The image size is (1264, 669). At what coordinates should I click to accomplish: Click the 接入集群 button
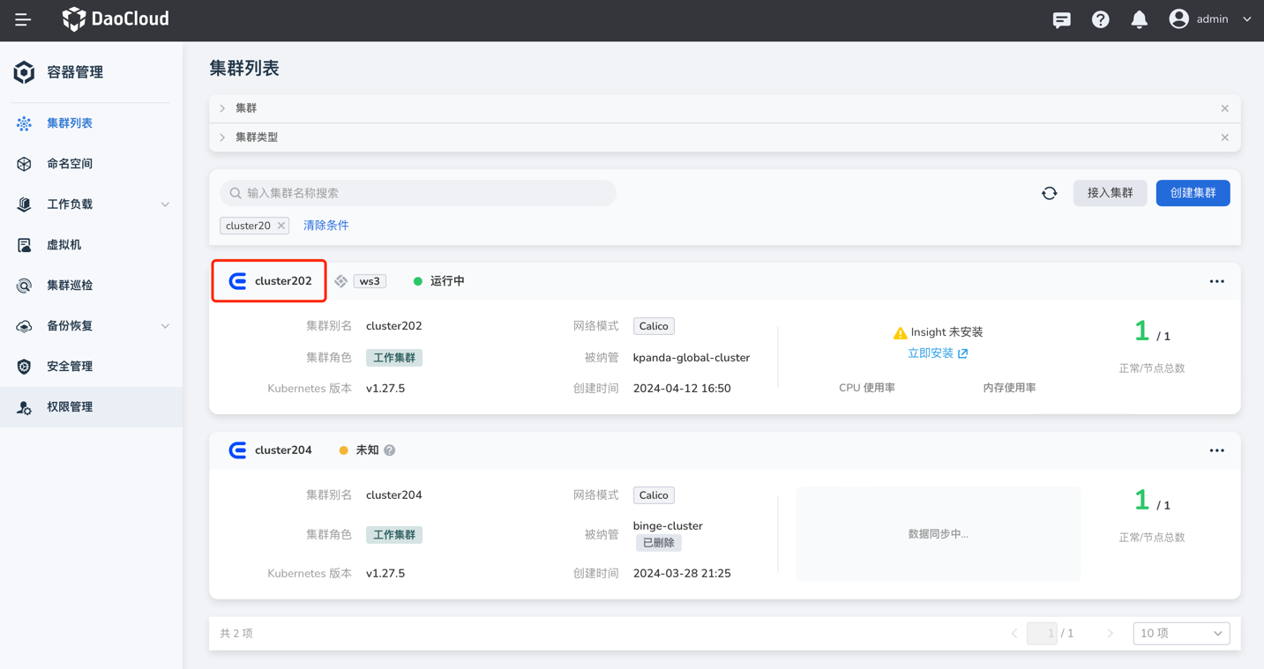tap(1110, 193)
